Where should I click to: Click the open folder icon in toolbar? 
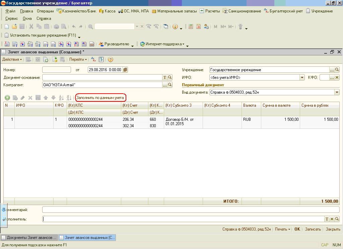[14, 27]
